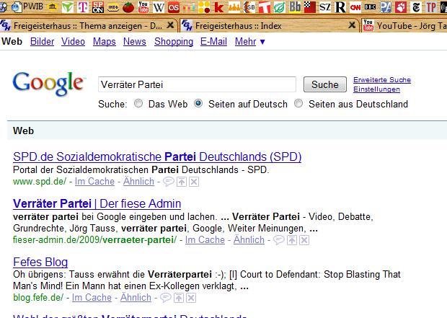Open the News search category
The width and height of the screenshot is (447, 318).
[x=135, y=42]
